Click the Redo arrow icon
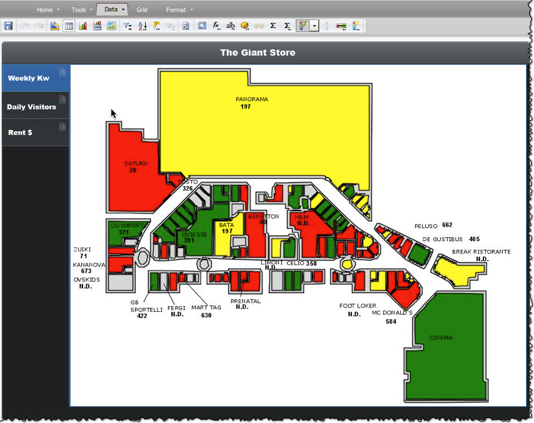The image size is (534, 423). tap(39, 26)
